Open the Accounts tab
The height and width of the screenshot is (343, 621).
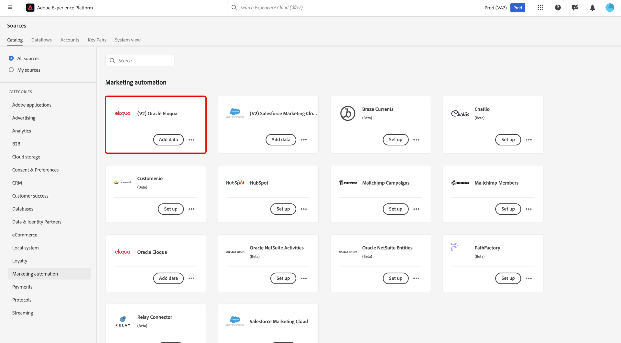click(70, 40)
